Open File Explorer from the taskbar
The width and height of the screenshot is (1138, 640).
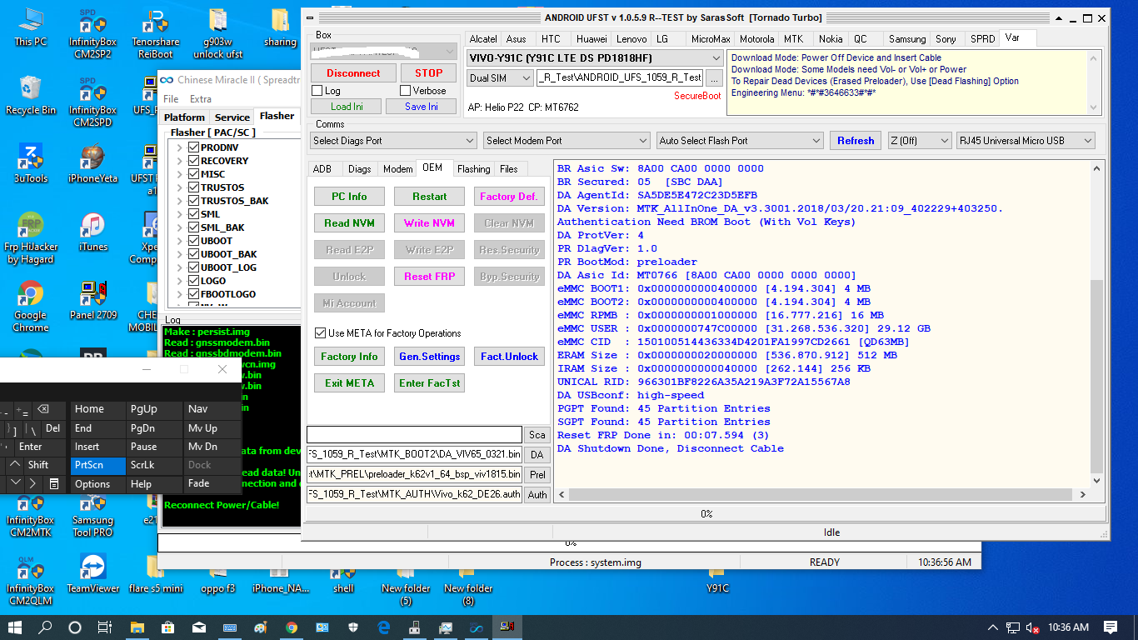pyautogui.click(x=136, y=627)
